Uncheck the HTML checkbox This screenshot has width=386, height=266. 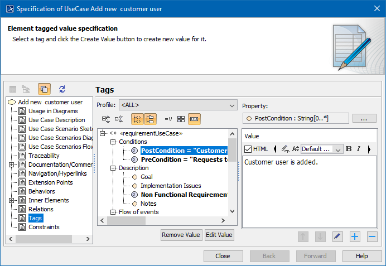(x=248, y=149)
